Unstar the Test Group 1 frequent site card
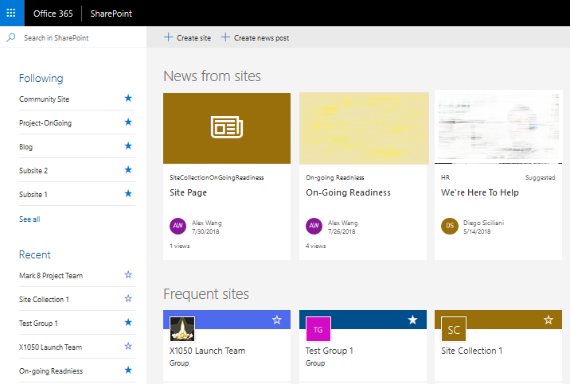This screenshot has width=570, height=384. (x=412, y=320)
